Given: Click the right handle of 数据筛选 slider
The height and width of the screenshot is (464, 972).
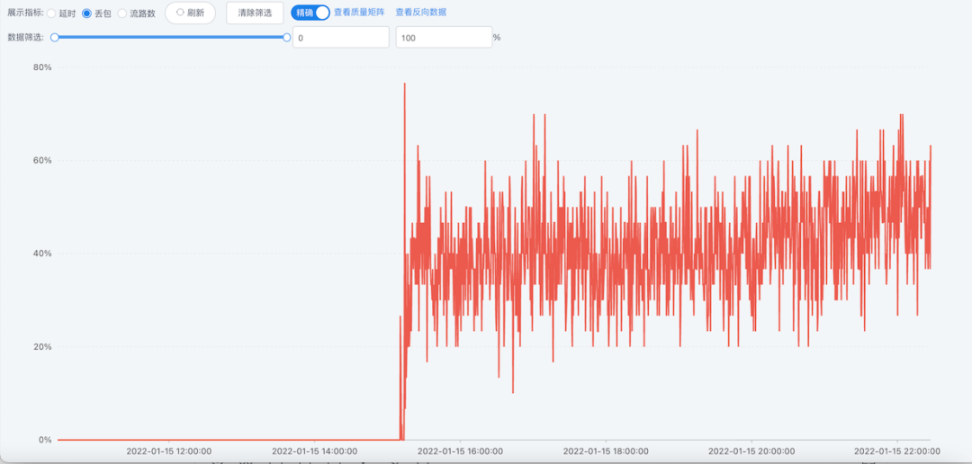Looking at the screenshot, I should (287, 38).
